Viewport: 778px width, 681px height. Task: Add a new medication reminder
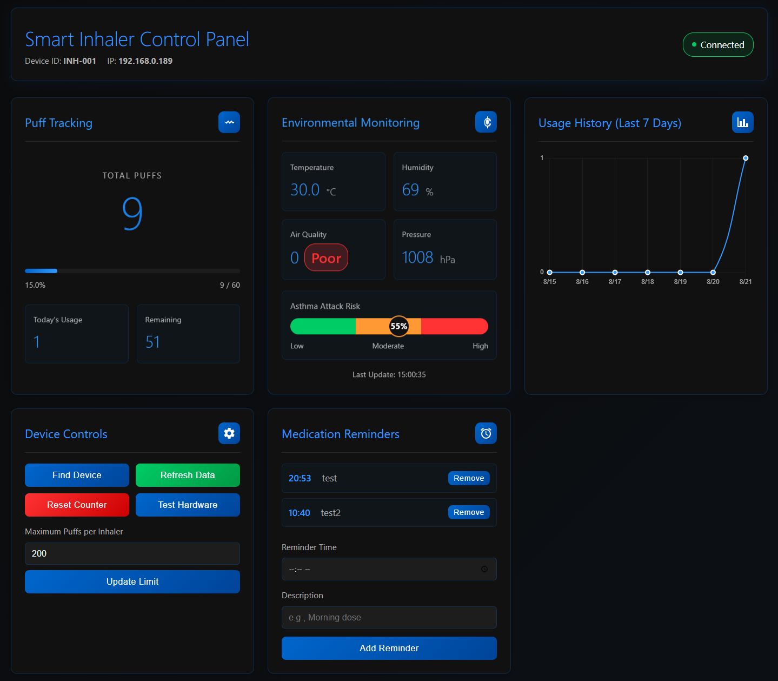[x=389, y=648]
